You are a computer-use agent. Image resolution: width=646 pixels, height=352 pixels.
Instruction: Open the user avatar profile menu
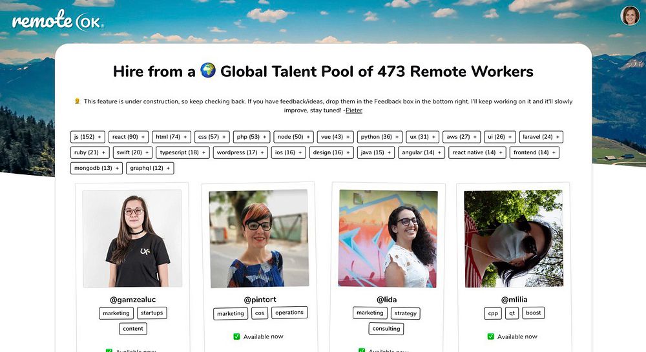pos(630,16)
